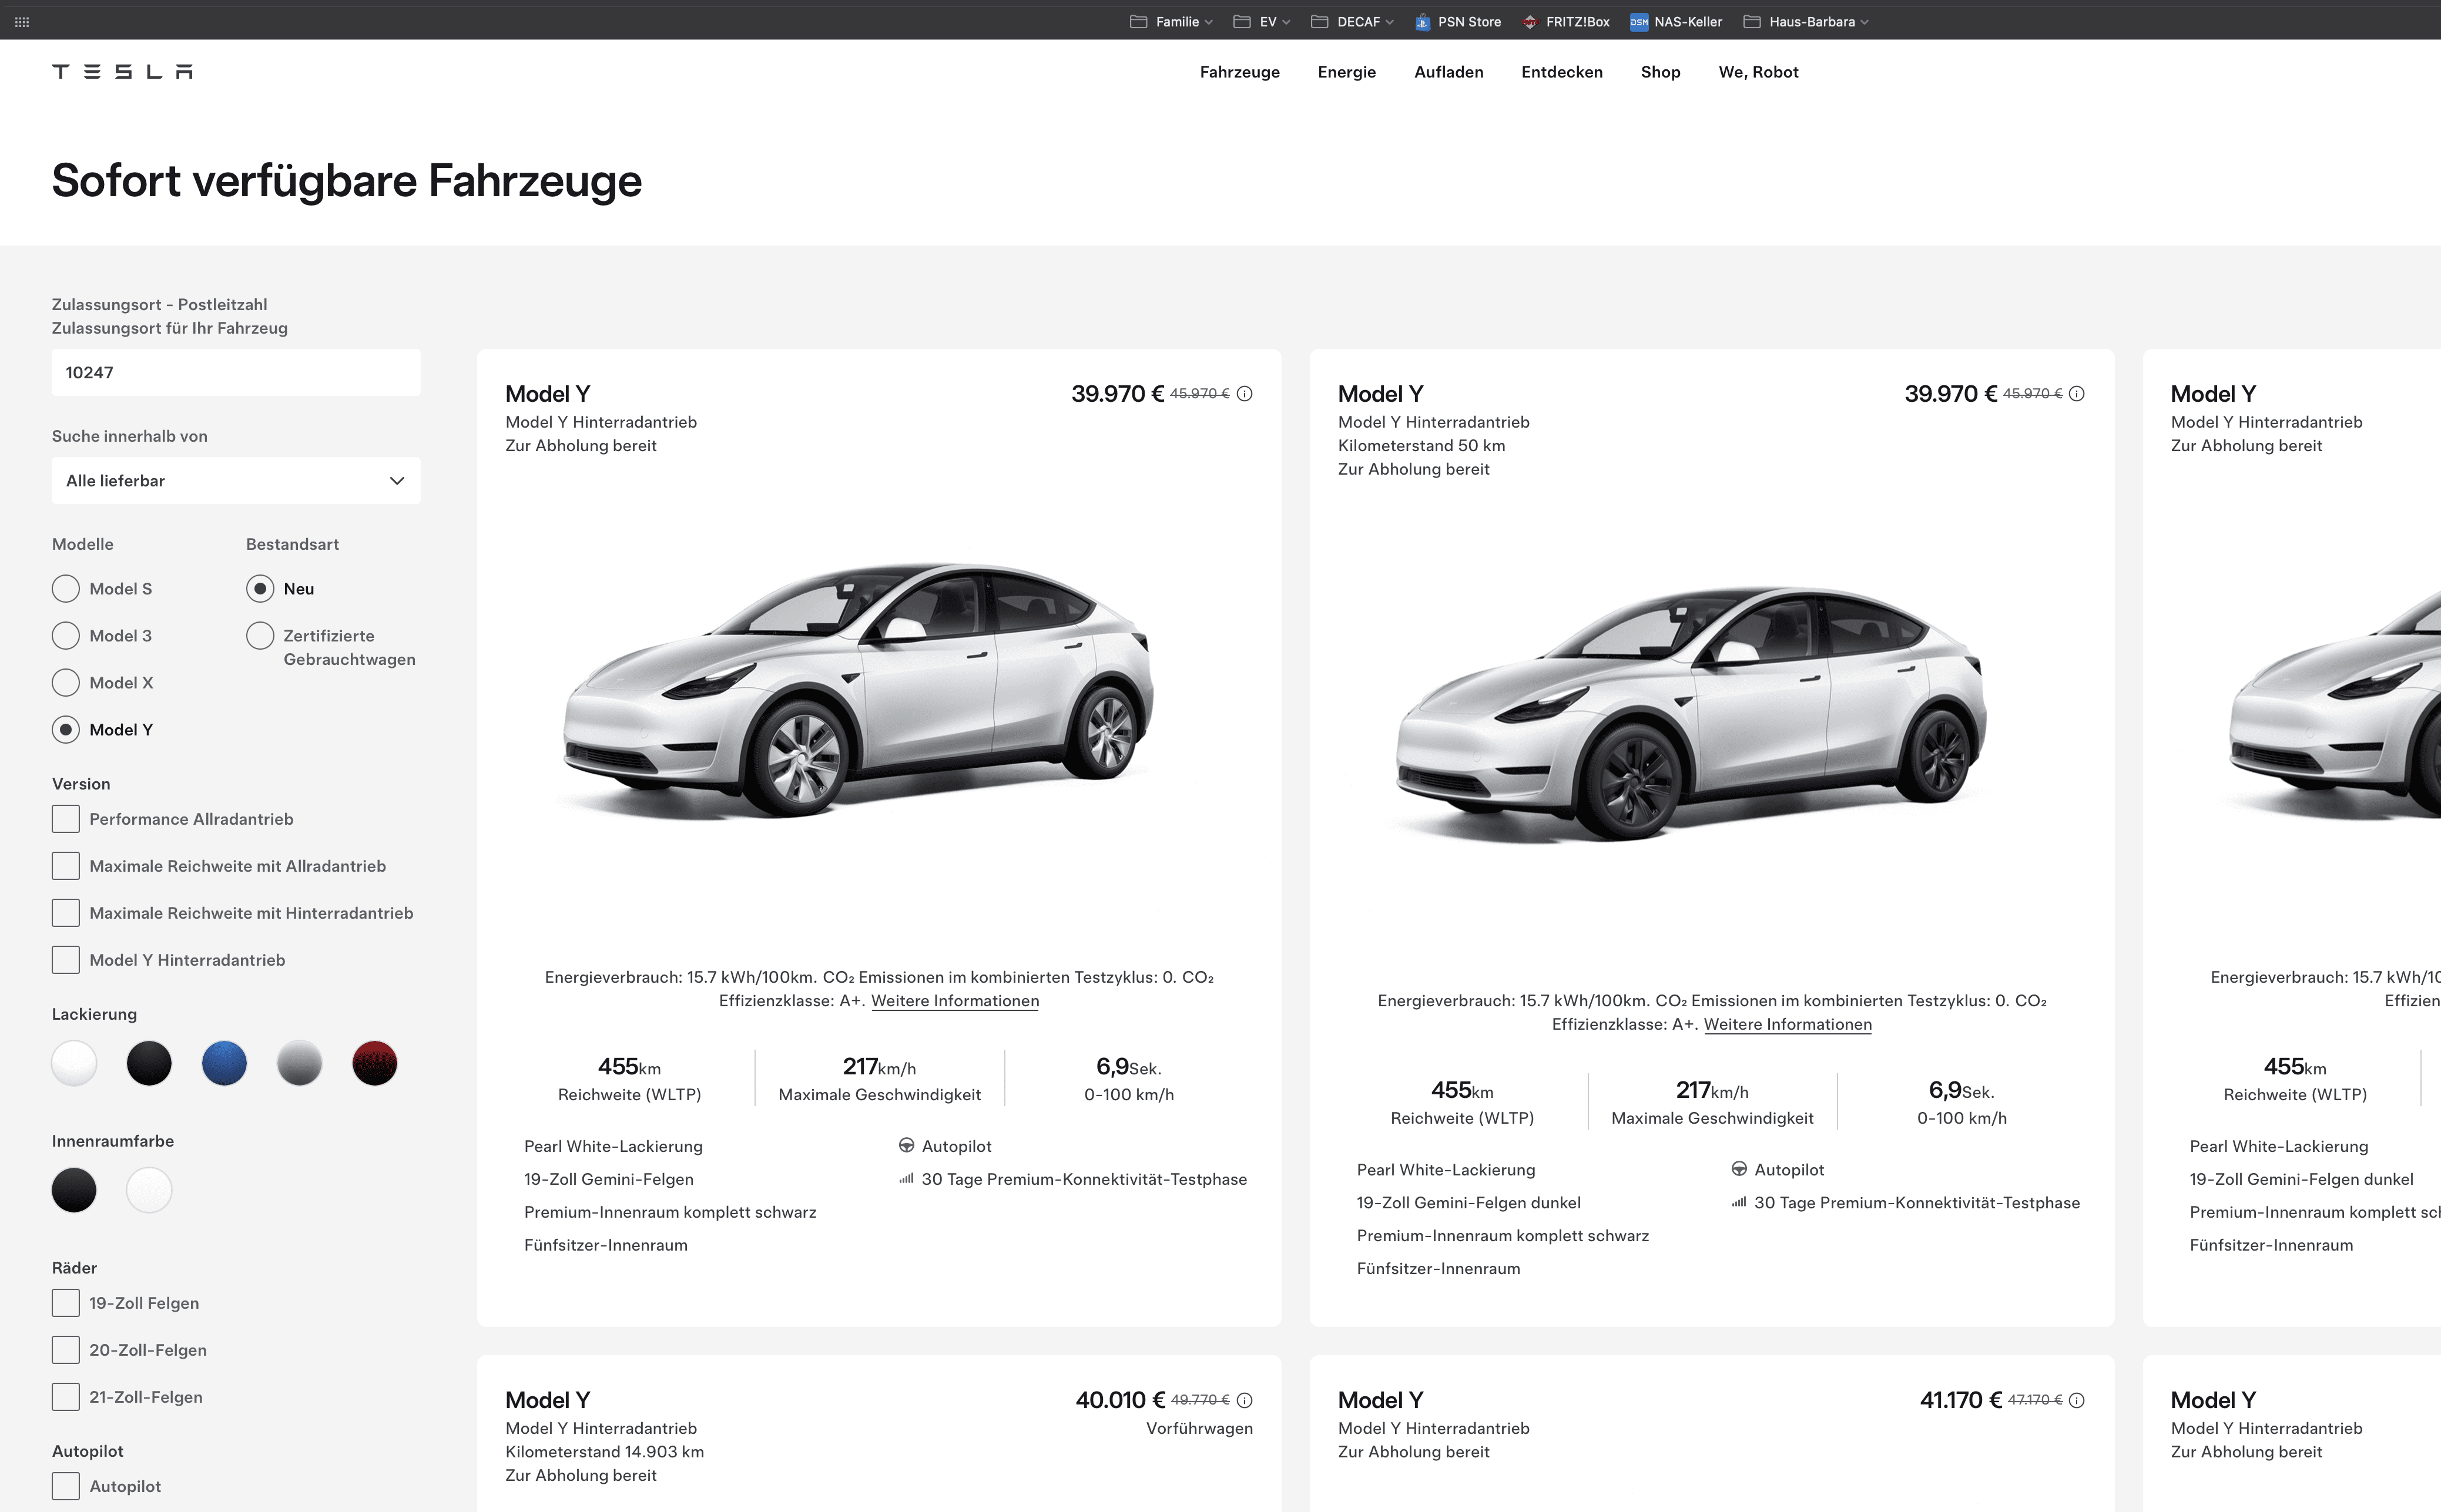Open the first Model Y card title
2441x1512 pixels.
(547, 394)
